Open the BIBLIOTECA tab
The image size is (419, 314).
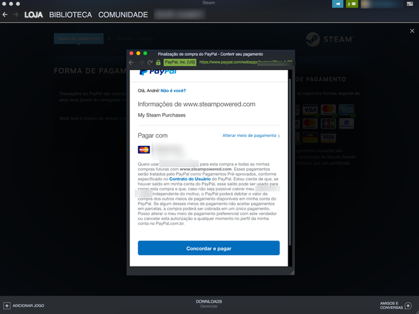coord(70,15)
